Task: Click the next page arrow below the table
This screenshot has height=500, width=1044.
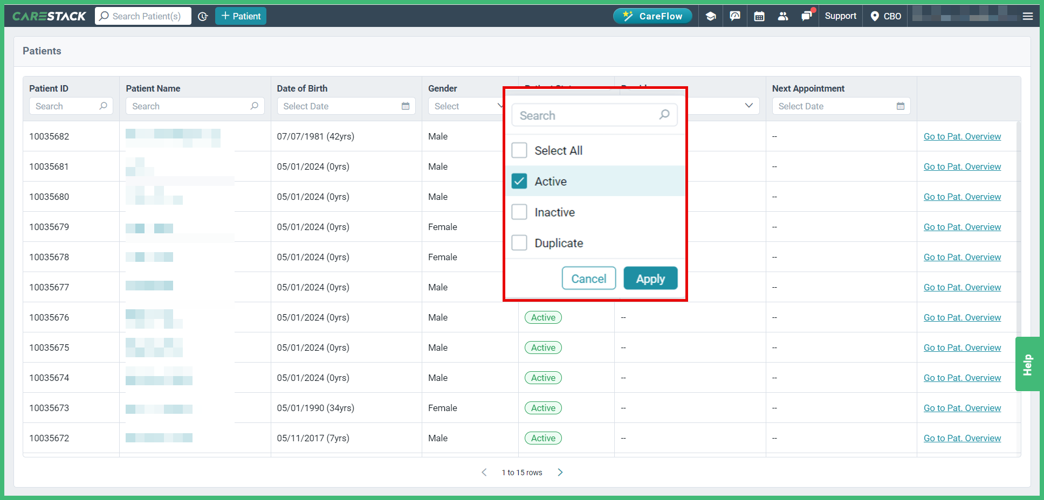Action: pyautogui.click(x=560, y=472)
